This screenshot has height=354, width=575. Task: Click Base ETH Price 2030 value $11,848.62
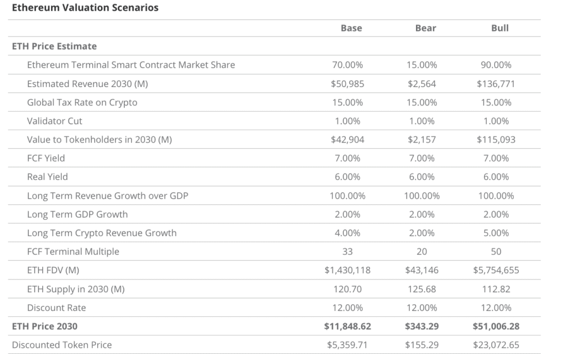347,326
